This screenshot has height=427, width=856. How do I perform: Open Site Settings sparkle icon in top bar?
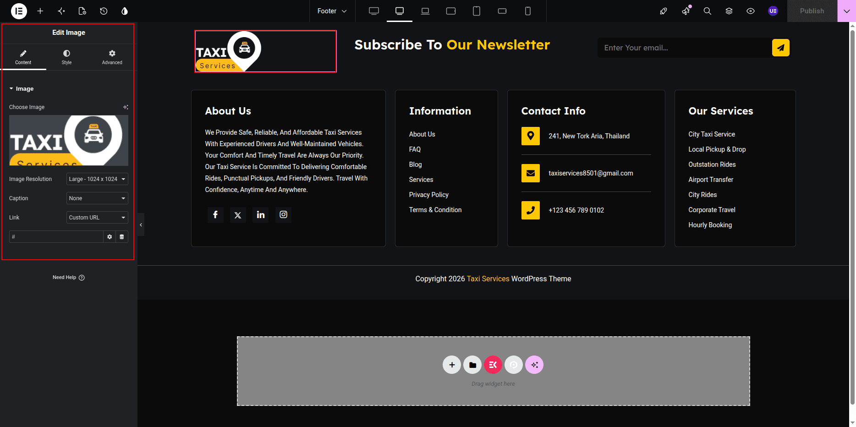tap(61, 11)
